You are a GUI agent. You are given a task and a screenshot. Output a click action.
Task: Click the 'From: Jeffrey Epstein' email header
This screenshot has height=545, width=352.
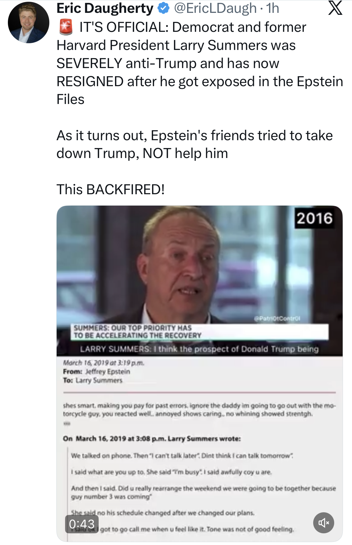point(97,372)
